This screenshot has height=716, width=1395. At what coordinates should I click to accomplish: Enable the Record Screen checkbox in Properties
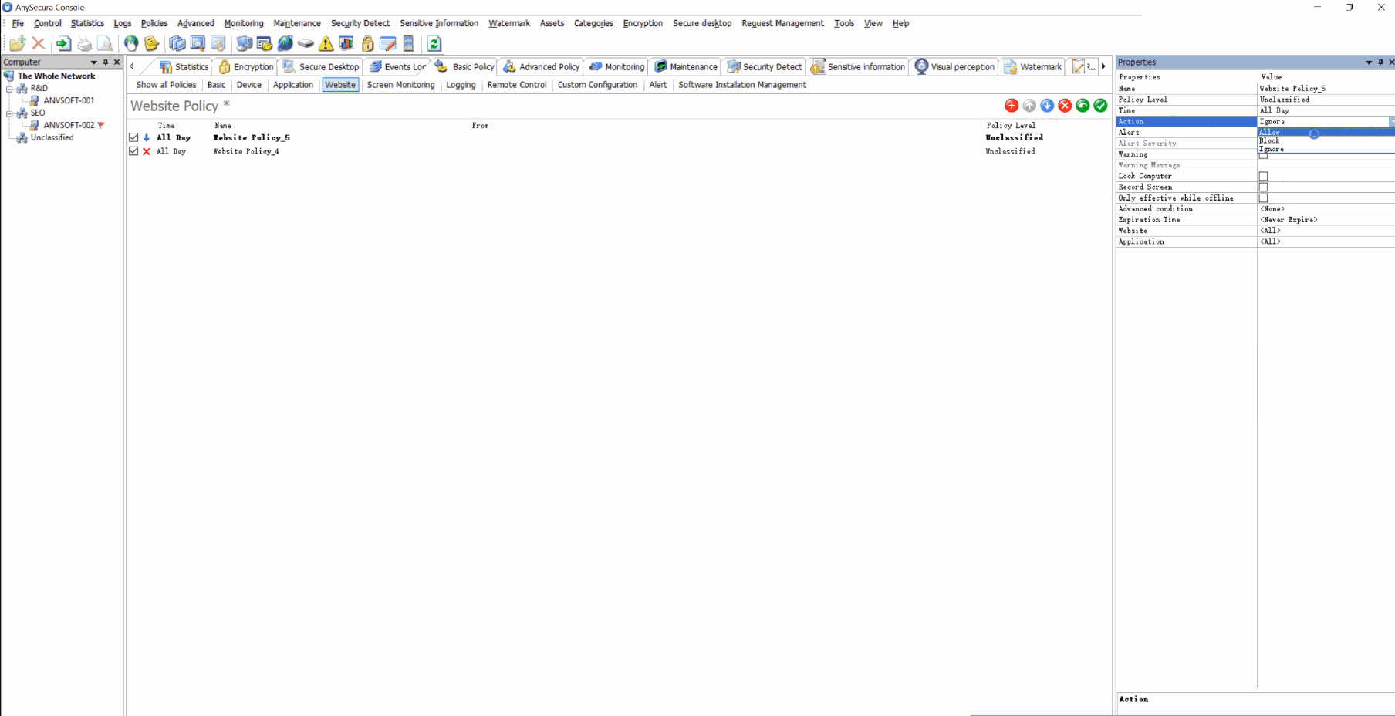(x=1263, y=187)
